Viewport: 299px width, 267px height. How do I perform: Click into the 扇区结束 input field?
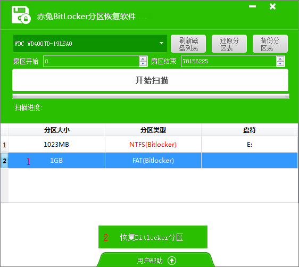229,61
